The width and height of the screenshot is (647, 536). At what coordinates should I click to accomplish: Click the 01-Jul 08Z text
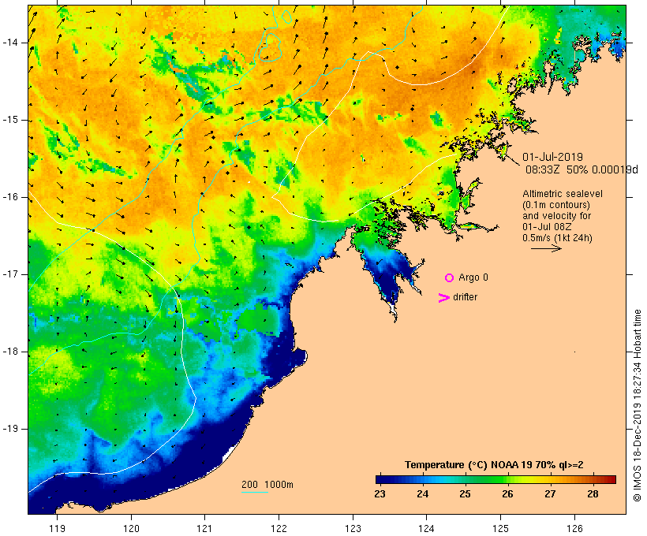pyautogui.click(x=547, y=227)
